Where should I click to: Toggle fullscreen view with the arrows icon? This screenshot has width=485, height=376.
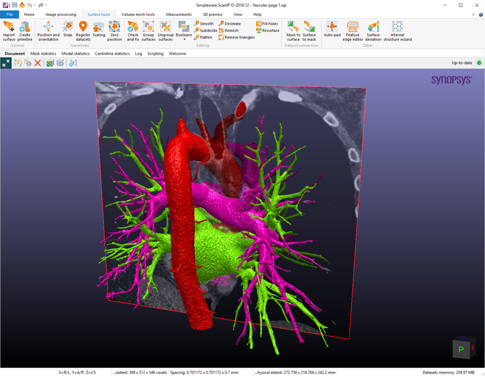tap(6, 63)
